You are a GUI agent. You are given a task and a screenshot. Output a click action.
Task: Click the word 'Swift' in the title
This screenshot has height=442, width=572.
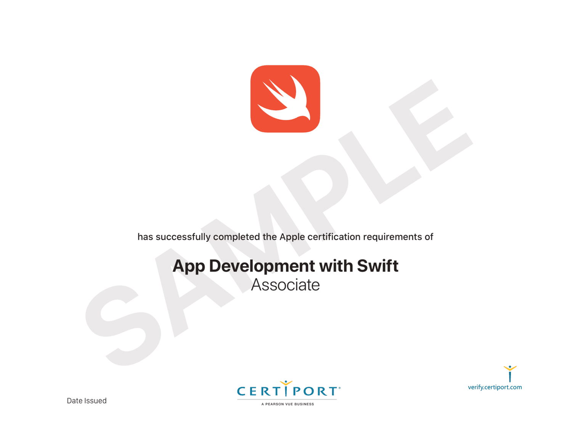378,266
